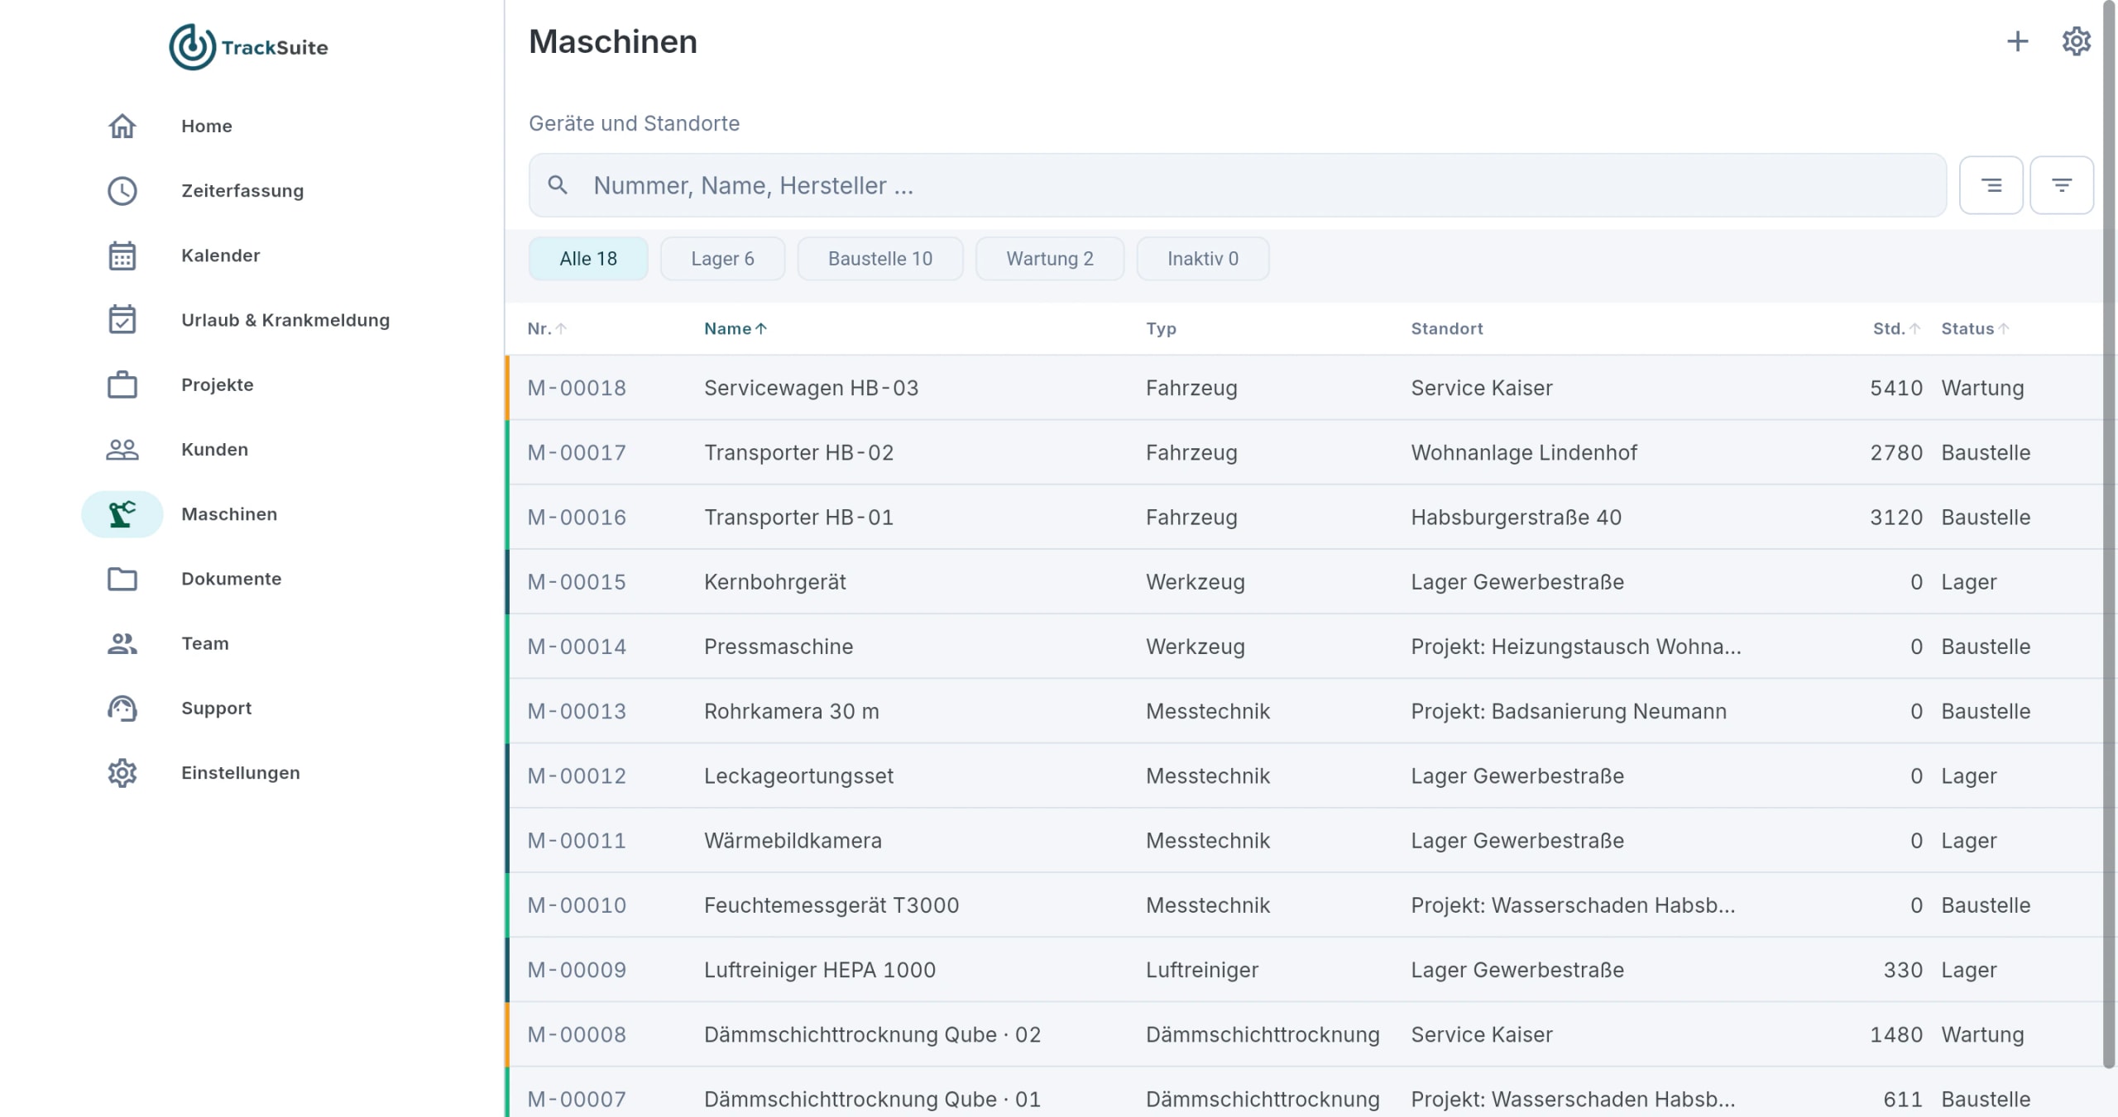Select Kernbohrgerät machine name
The height and width of the screenshot is (1117, 2118).
tap(775, 582)
